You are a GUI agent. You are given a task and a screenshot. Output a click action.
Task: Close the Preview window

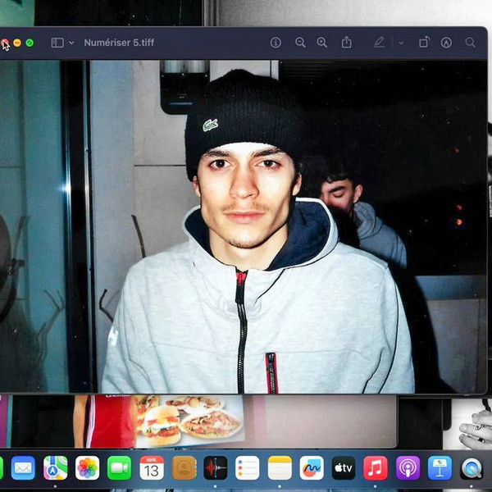pyautogui.click(x=4, y=43)
